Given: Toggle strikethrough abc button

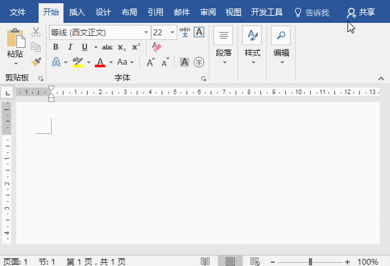Looking at the screenshot, I should pyautogui.click(x=107, y=47).
